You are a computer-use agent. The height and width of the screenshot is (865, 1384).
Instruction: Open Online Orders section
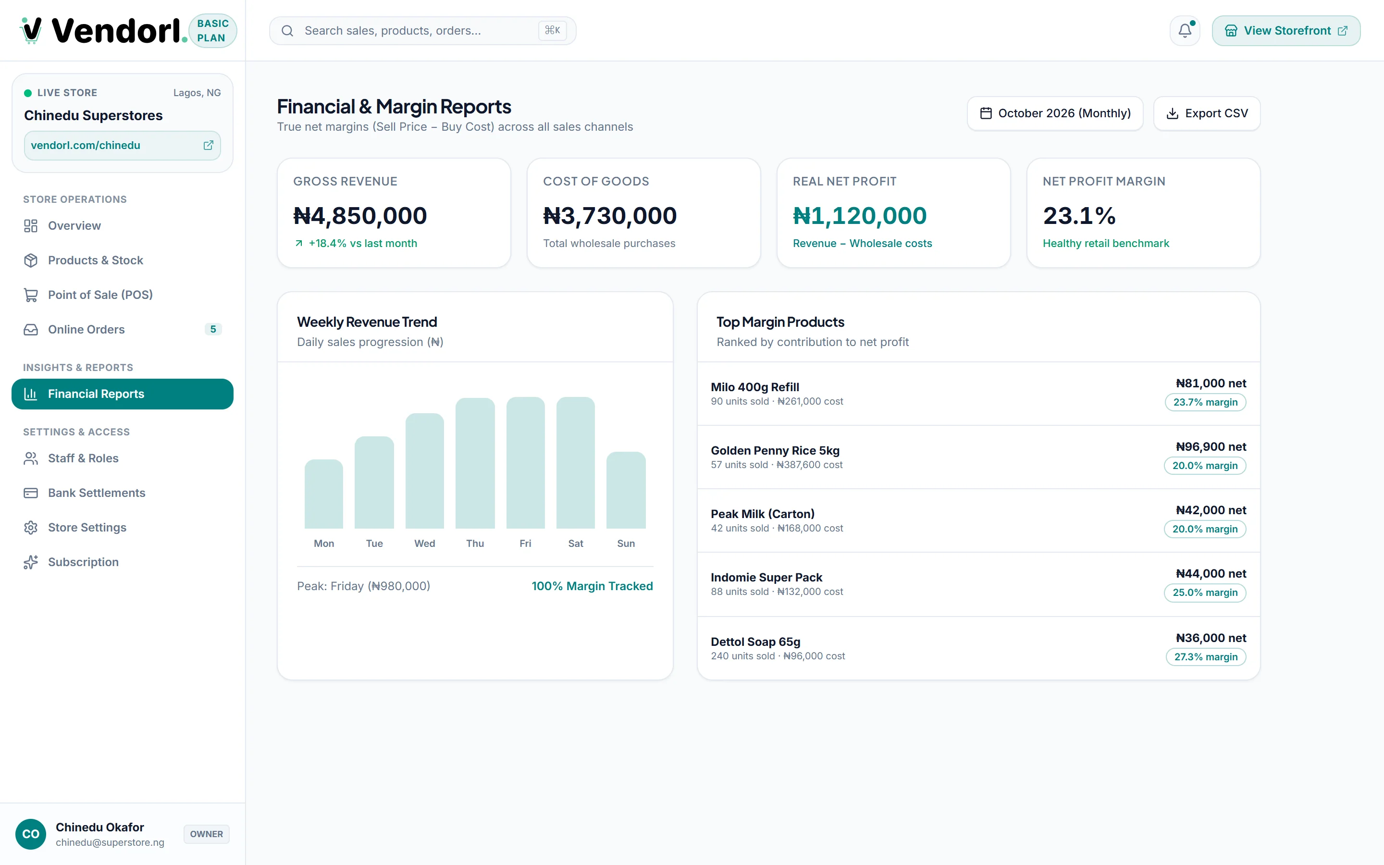(123, 330)
